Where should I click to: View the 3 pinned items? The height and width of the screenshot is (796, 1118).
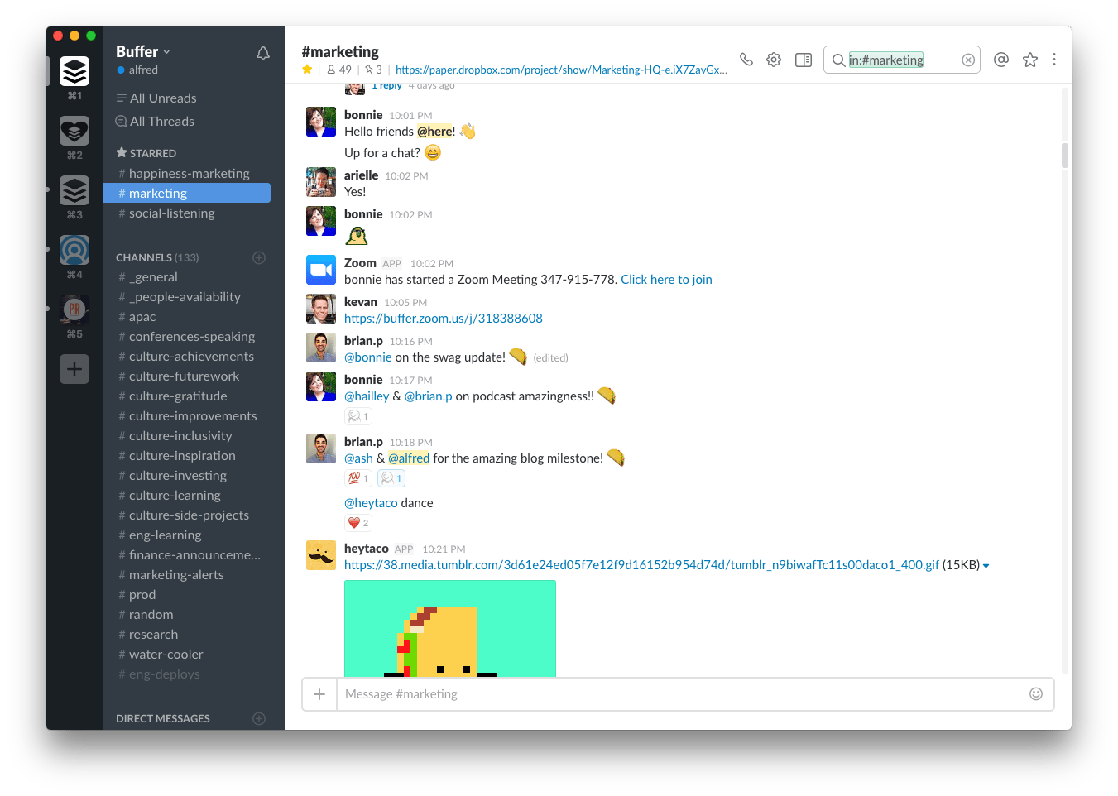click(374, 70)
